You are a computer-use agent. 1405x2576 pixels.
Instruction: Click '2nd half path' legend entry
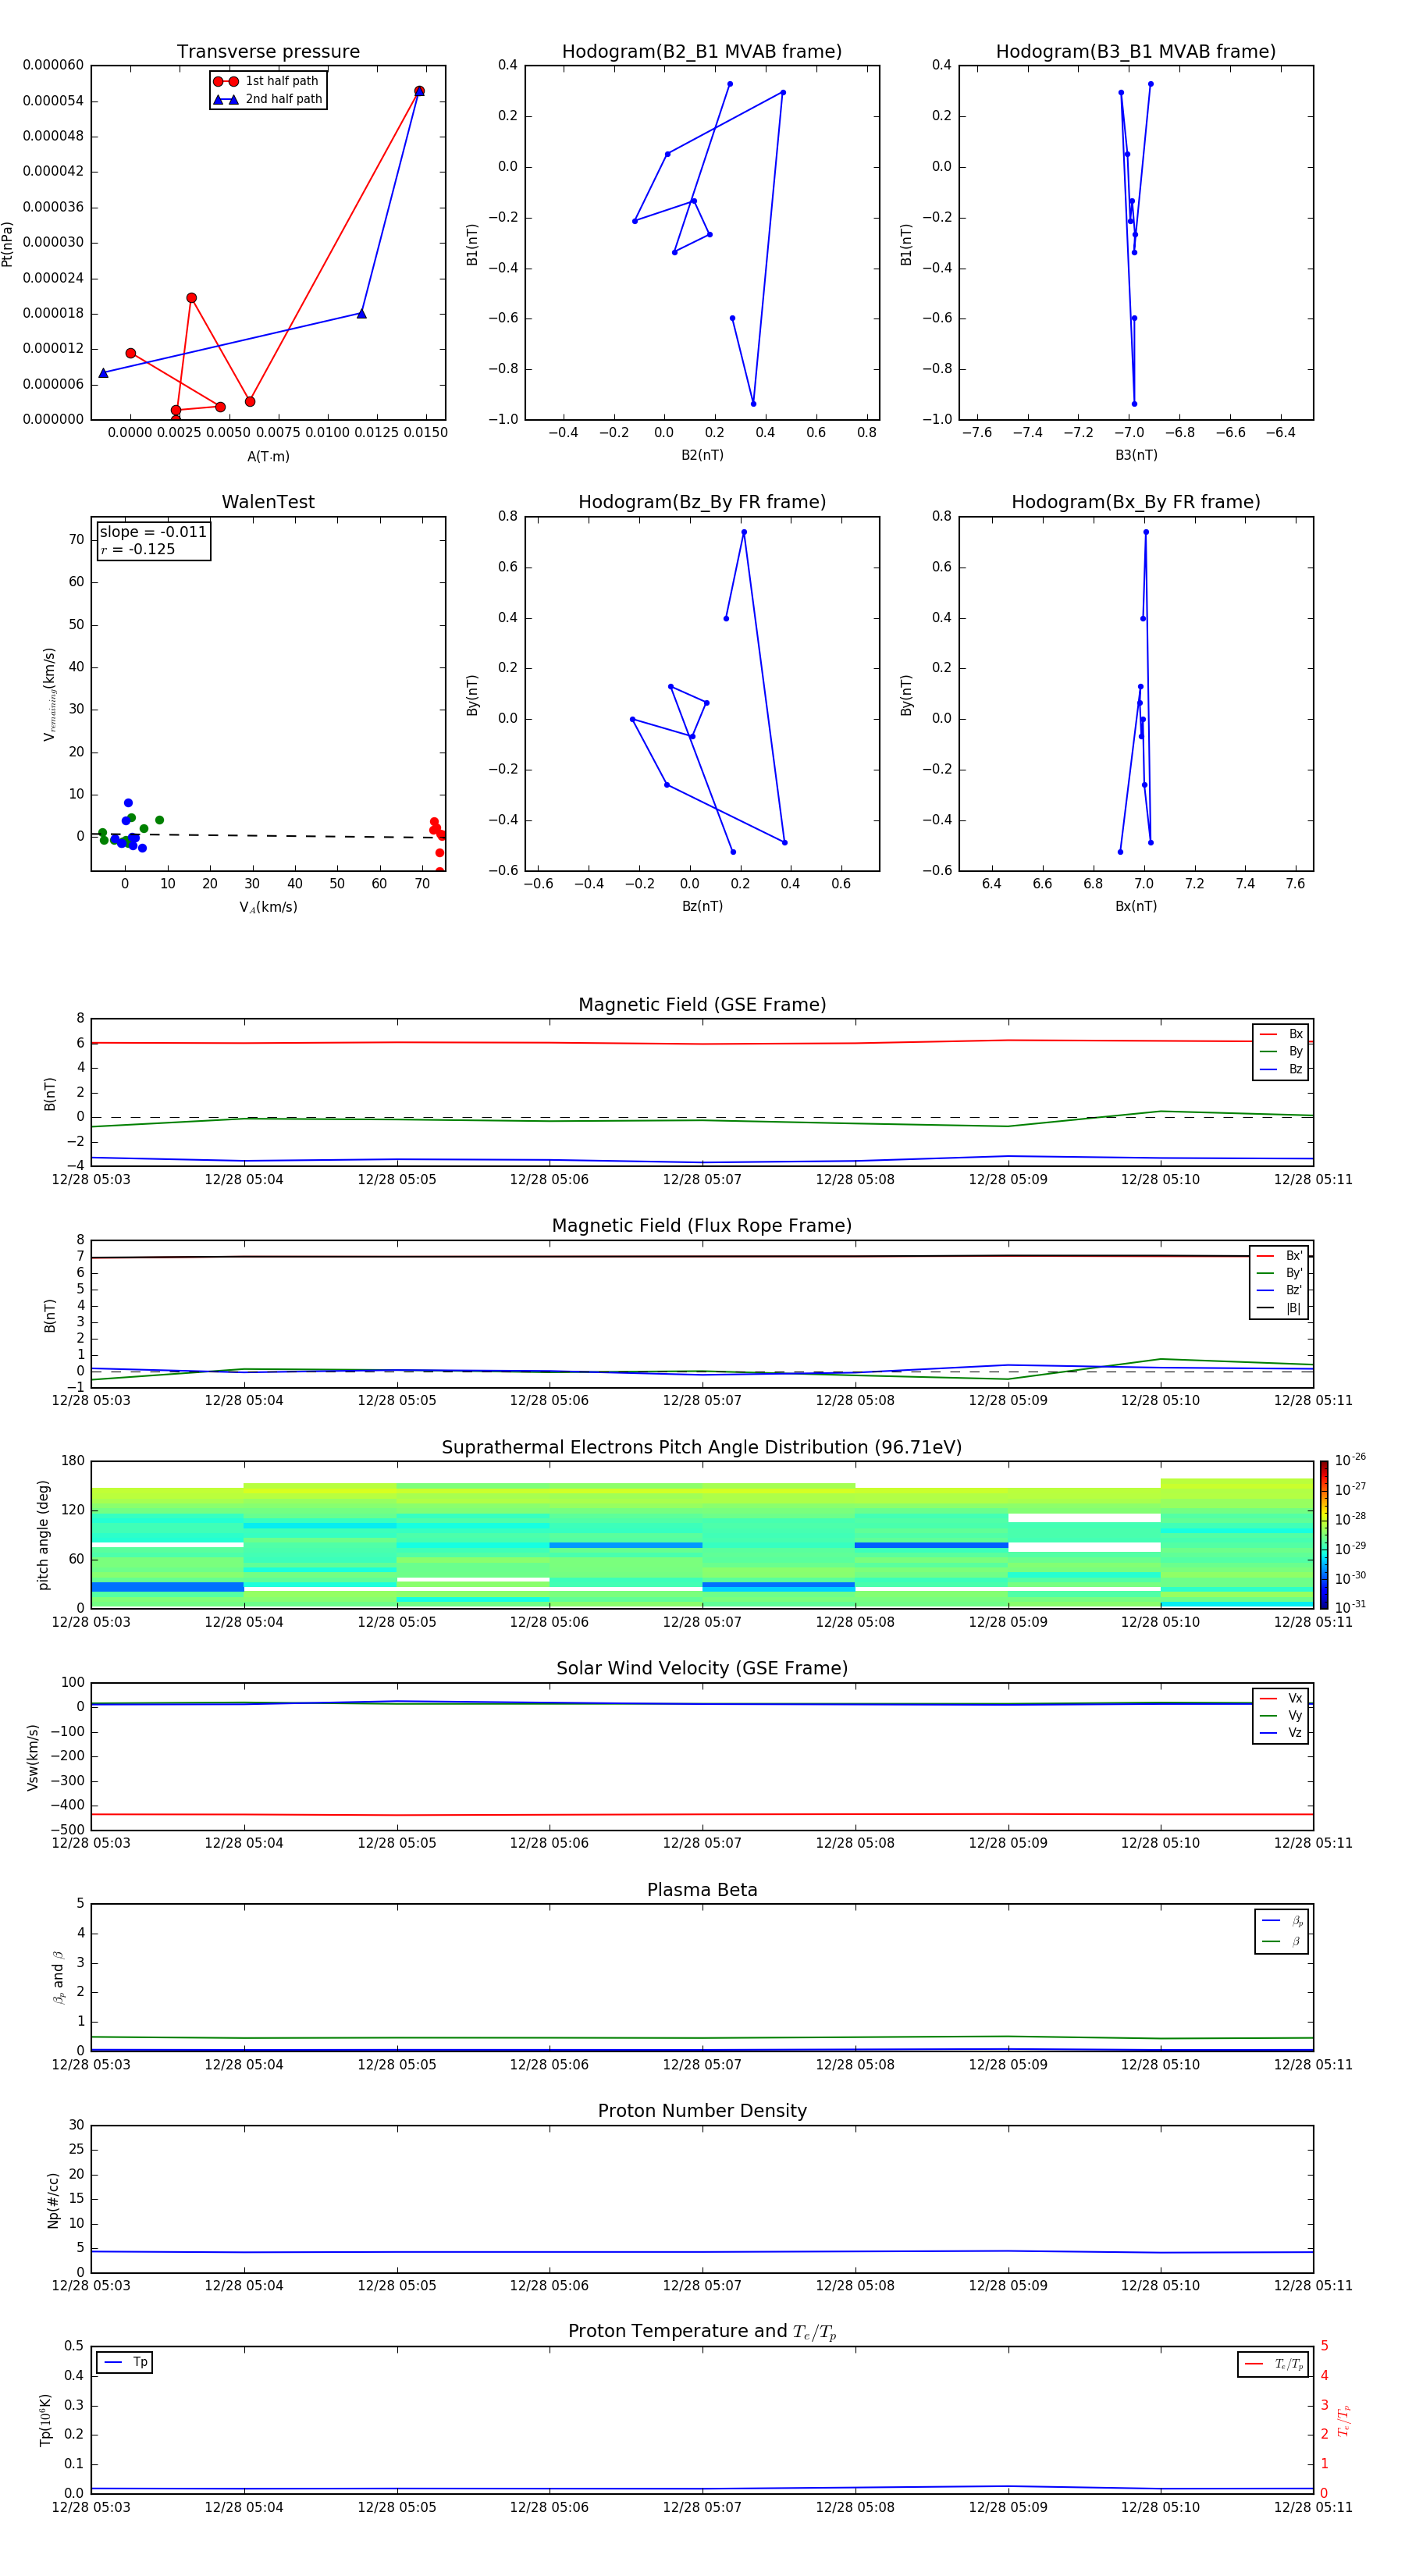tap(268, 99)
